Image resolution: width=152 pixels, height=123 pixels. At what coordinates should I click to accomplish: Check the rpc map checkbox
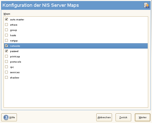pos(7,67)
